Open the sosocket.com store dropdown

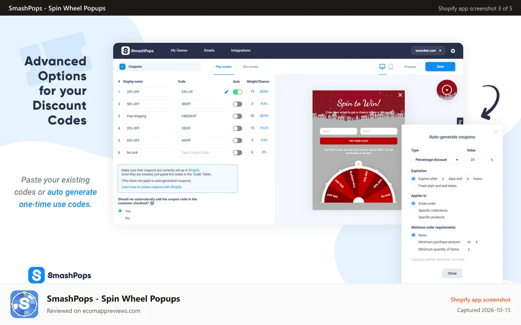pyautogui.click(x=428, y=51)
